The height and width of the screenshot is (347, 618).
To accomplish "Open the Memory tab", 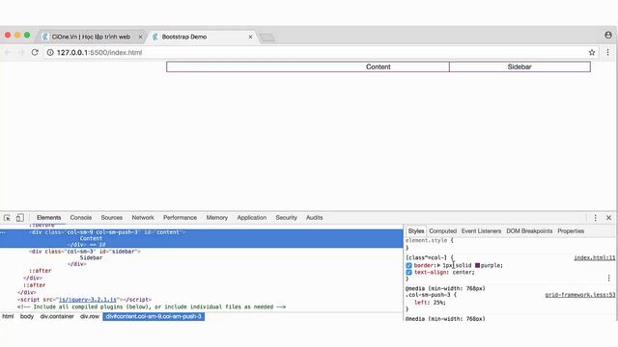I will [216, 218].
